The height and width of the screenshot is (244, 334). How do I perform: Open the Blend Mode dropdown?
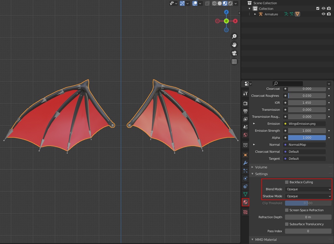308,189
